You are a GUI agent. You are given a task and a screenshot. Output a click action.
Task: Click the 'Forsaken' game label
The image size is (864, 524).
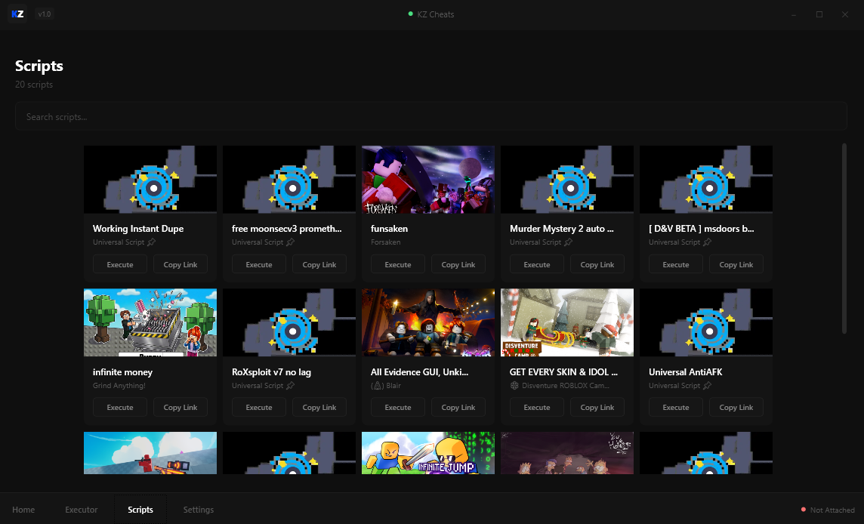tap(386, 242)
